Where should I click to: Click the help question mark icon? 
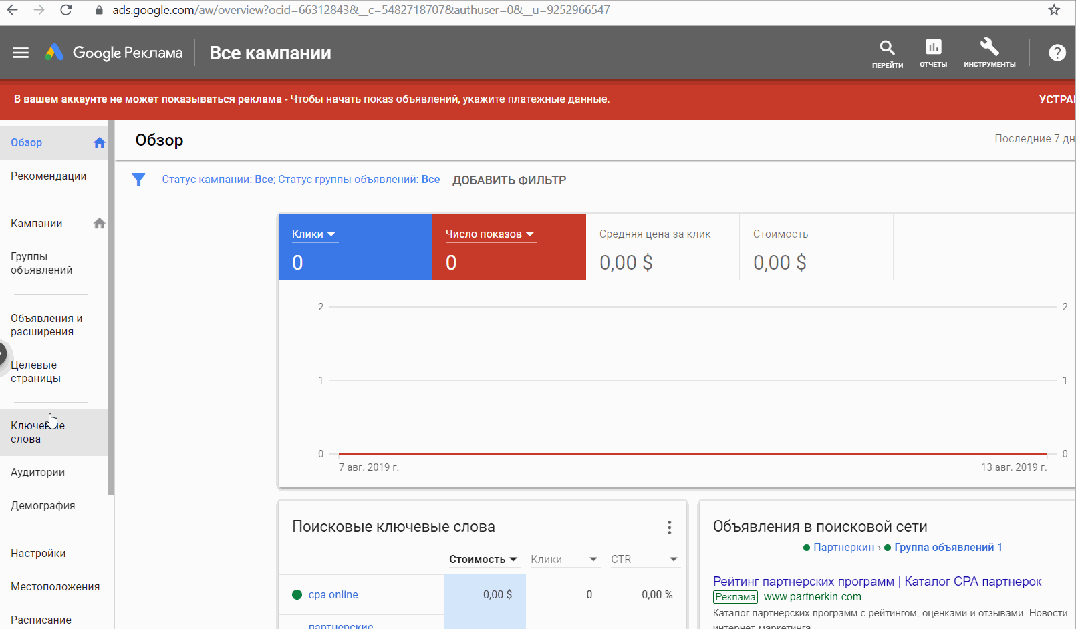[1057, 53]
